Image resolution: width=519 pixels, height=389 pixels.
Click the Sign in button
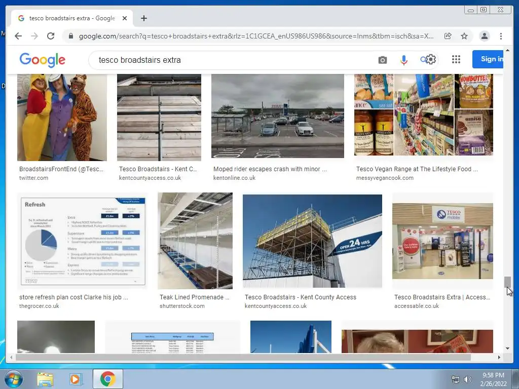488,59
